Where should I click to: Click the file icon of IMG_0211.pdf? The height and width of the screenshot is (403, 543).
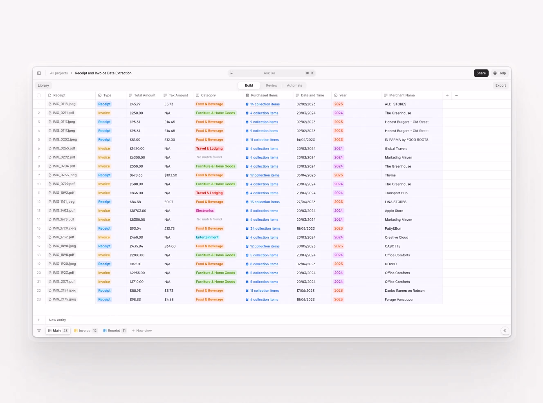pyautogui.click(x=50, y=113)
